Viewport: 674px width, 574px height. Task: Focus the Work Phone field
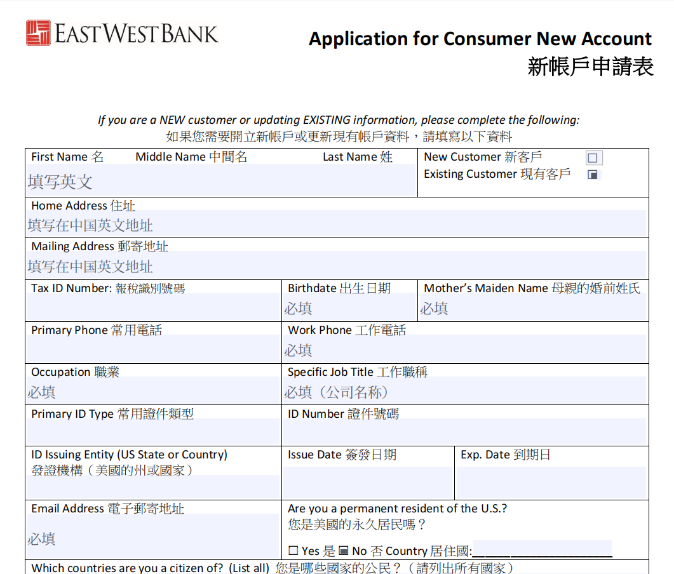click(464, 349)
